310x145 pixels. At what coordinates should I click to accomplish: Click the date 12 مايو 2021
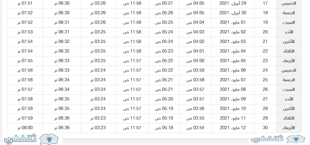[x=232, y=128]
